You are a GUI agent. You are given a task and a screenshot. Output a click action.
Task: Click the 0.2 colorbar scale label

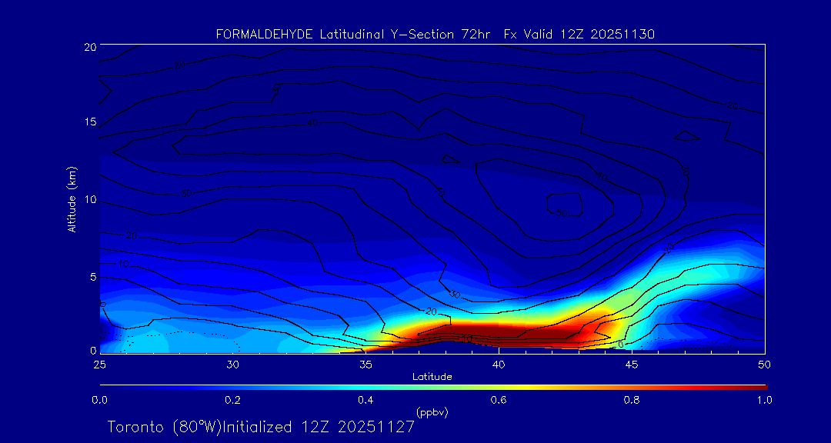tap(232, 400)
